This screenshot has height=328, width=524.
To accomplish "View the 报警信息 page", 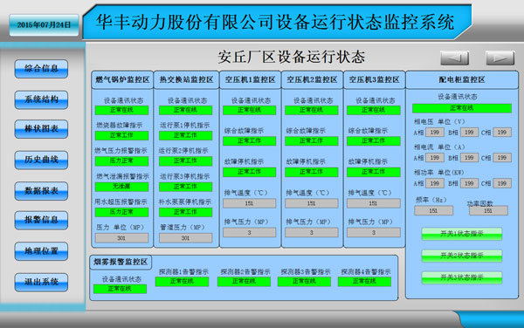I will tap(41, 220).
